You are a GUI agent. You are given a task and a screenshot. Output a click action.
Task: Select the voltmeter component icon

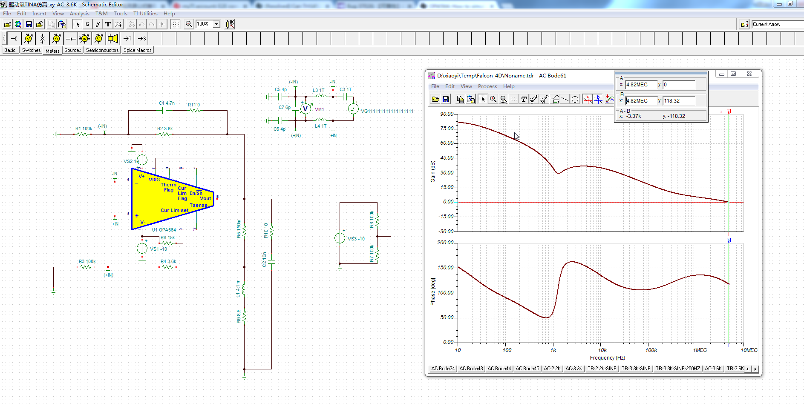(x=29, y=39)
